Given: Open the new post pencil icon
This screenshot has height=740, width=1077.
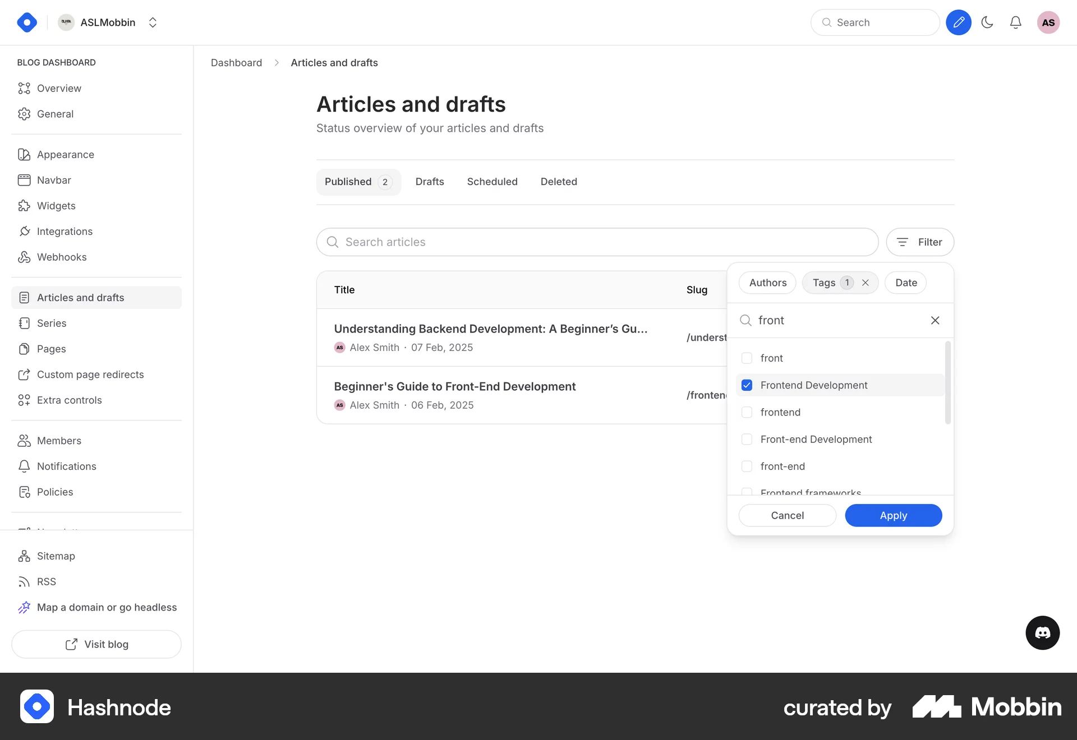Looking at the screenshot, I should tap(959, 22).
